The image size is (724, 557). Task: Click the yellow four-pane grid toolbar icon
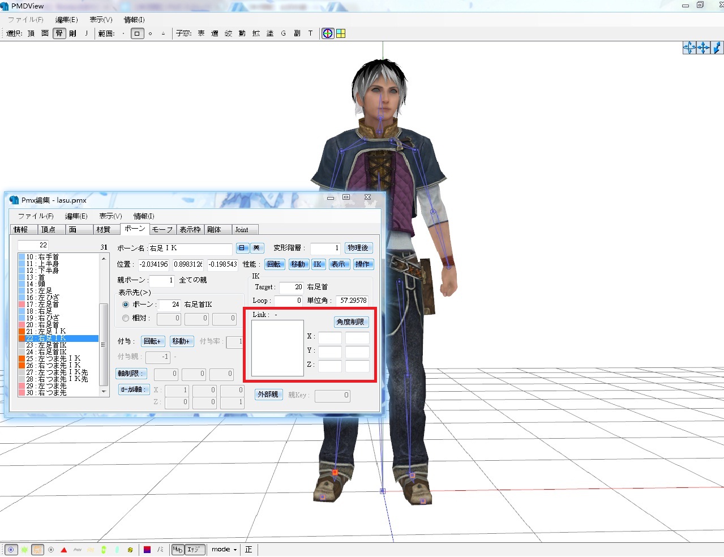pyautogui.click(x=341, y=33)
